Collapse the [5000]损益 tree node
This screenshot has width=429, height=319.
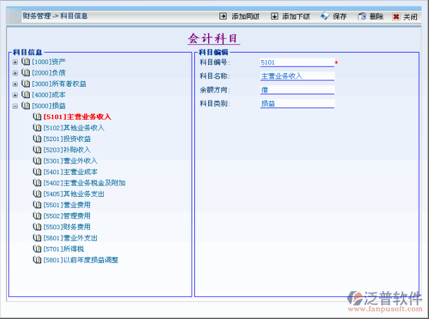coord(15,106)
